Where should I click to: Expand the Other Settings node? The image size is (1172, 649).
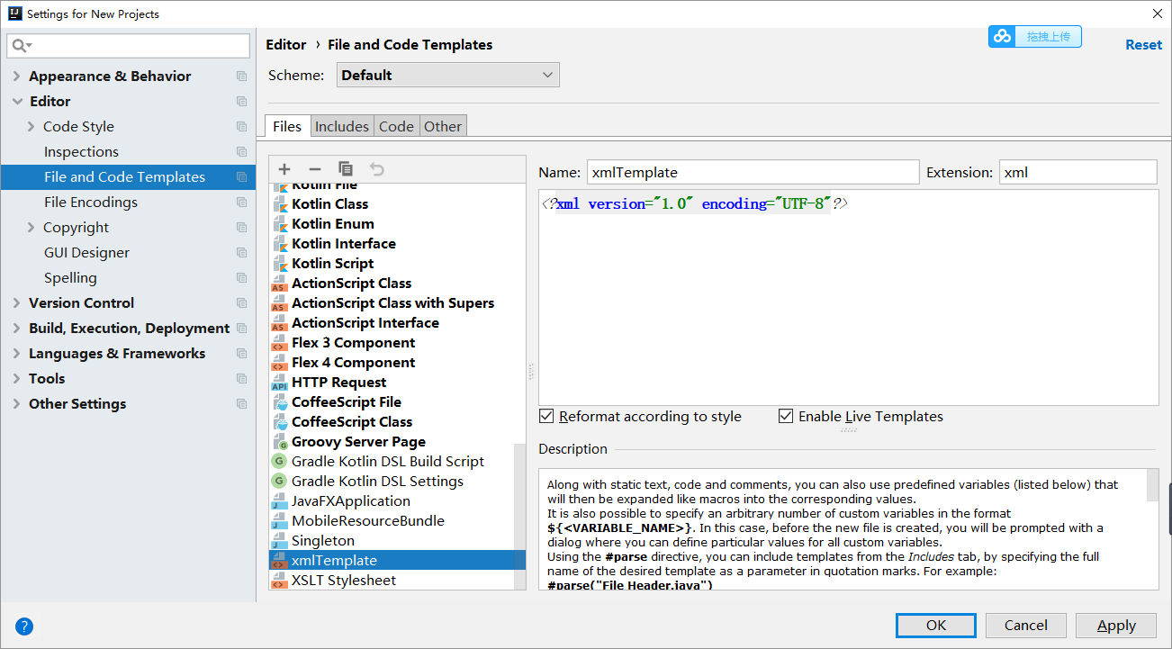tap(16, 404)
